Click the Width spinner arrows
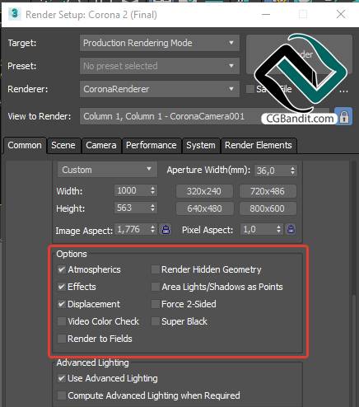359x407 pixels. pyautogui.click(x=153, y=190)
